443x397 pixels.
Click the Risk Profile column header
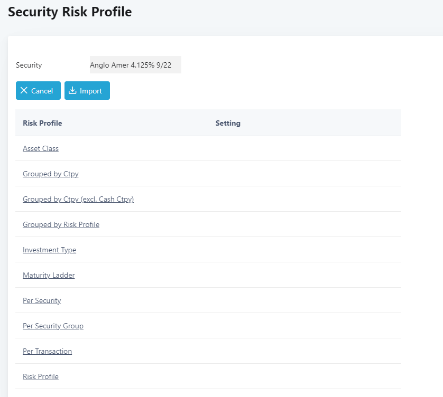pyautogui.click(x=42, y=124)
